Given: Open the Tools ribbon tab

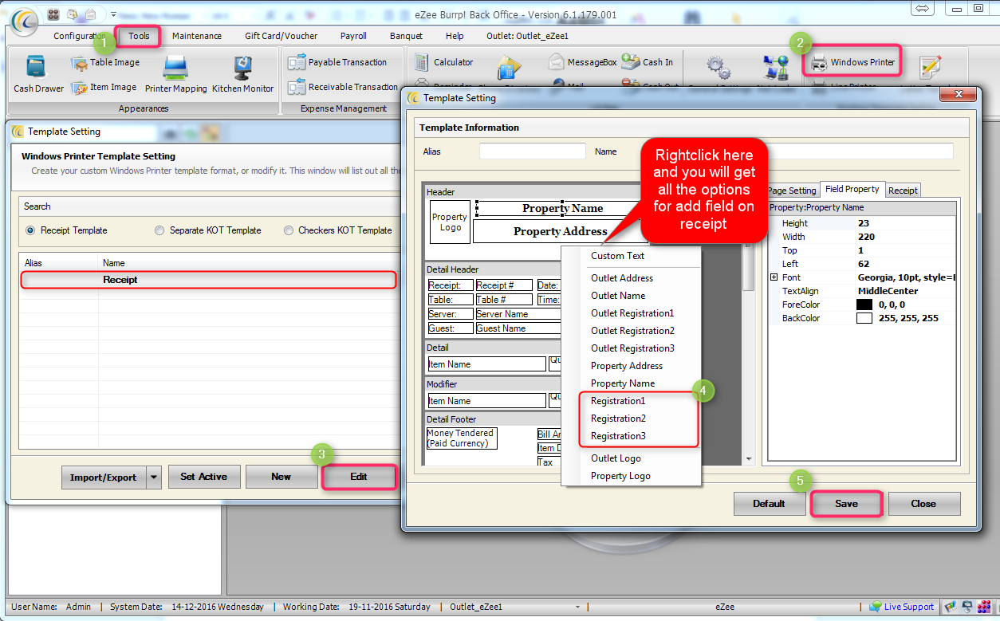Looking at the screenshot, I should coord(139,36).
